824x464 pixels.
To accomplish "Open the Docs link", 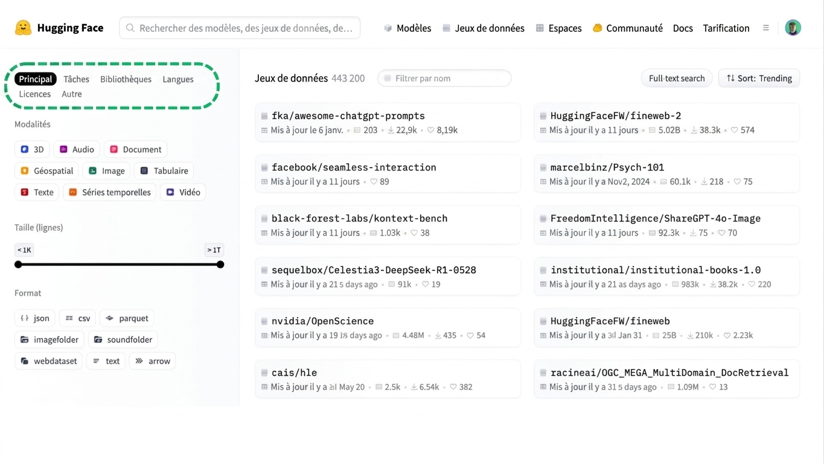I will 683,28.
